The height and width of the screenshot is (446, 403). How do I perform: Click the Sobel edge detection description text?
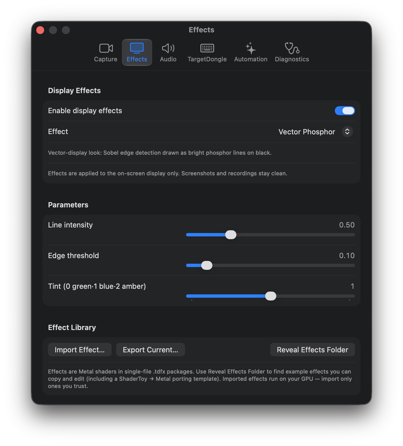tap(160, 153)
